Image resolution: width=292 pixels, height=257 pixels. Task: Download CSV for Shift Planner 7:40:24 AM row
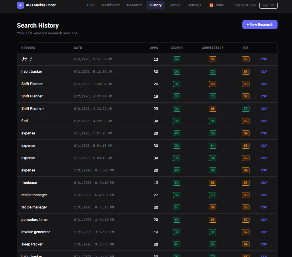(264, 84)
